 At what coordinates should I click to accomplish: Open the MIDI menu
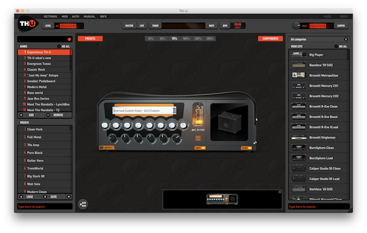65,16
